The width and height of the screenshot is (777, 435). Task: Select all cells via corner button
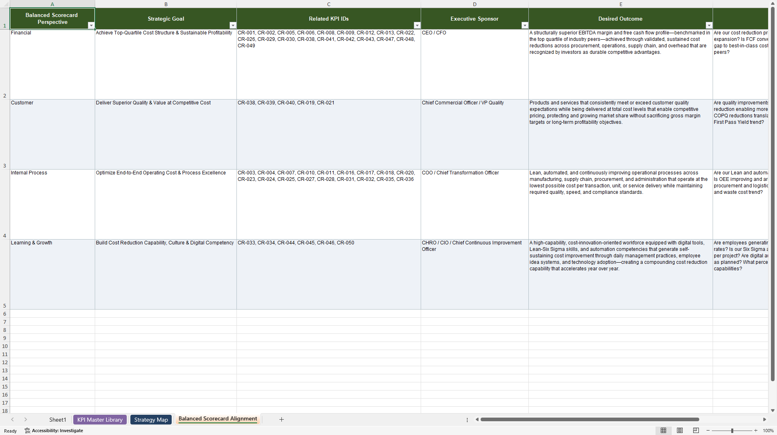5,4
